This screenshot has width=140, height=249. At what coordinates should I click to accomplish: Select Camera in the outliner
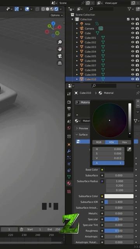pyautogui.click(x=89, y=28)
